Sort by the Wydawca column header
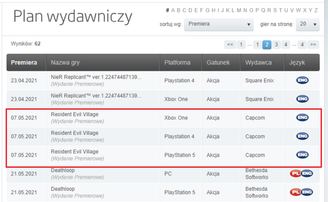This screenshot has width=328, height=202. click(258, 62)
